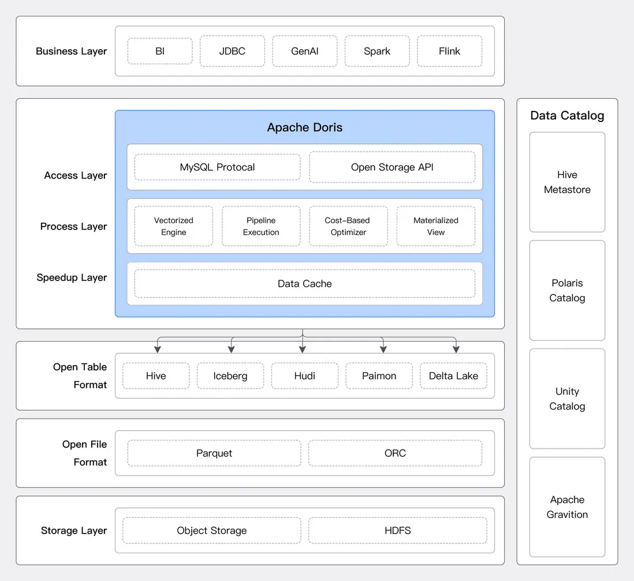Screen dimensions: 634x581
Task: Click the Hive Metastore catalog
Action: tap(567, 182)
